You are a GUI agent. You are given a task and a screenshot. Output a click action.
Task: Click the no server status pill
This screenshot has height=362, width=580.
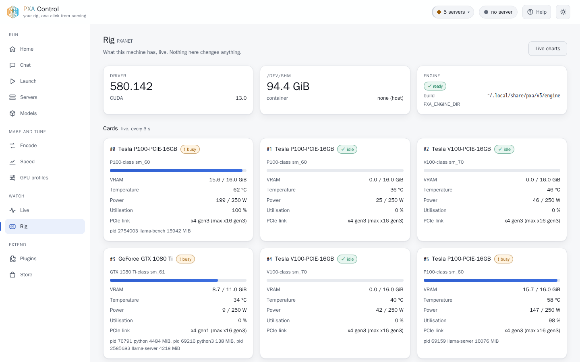tap(498, 12)
